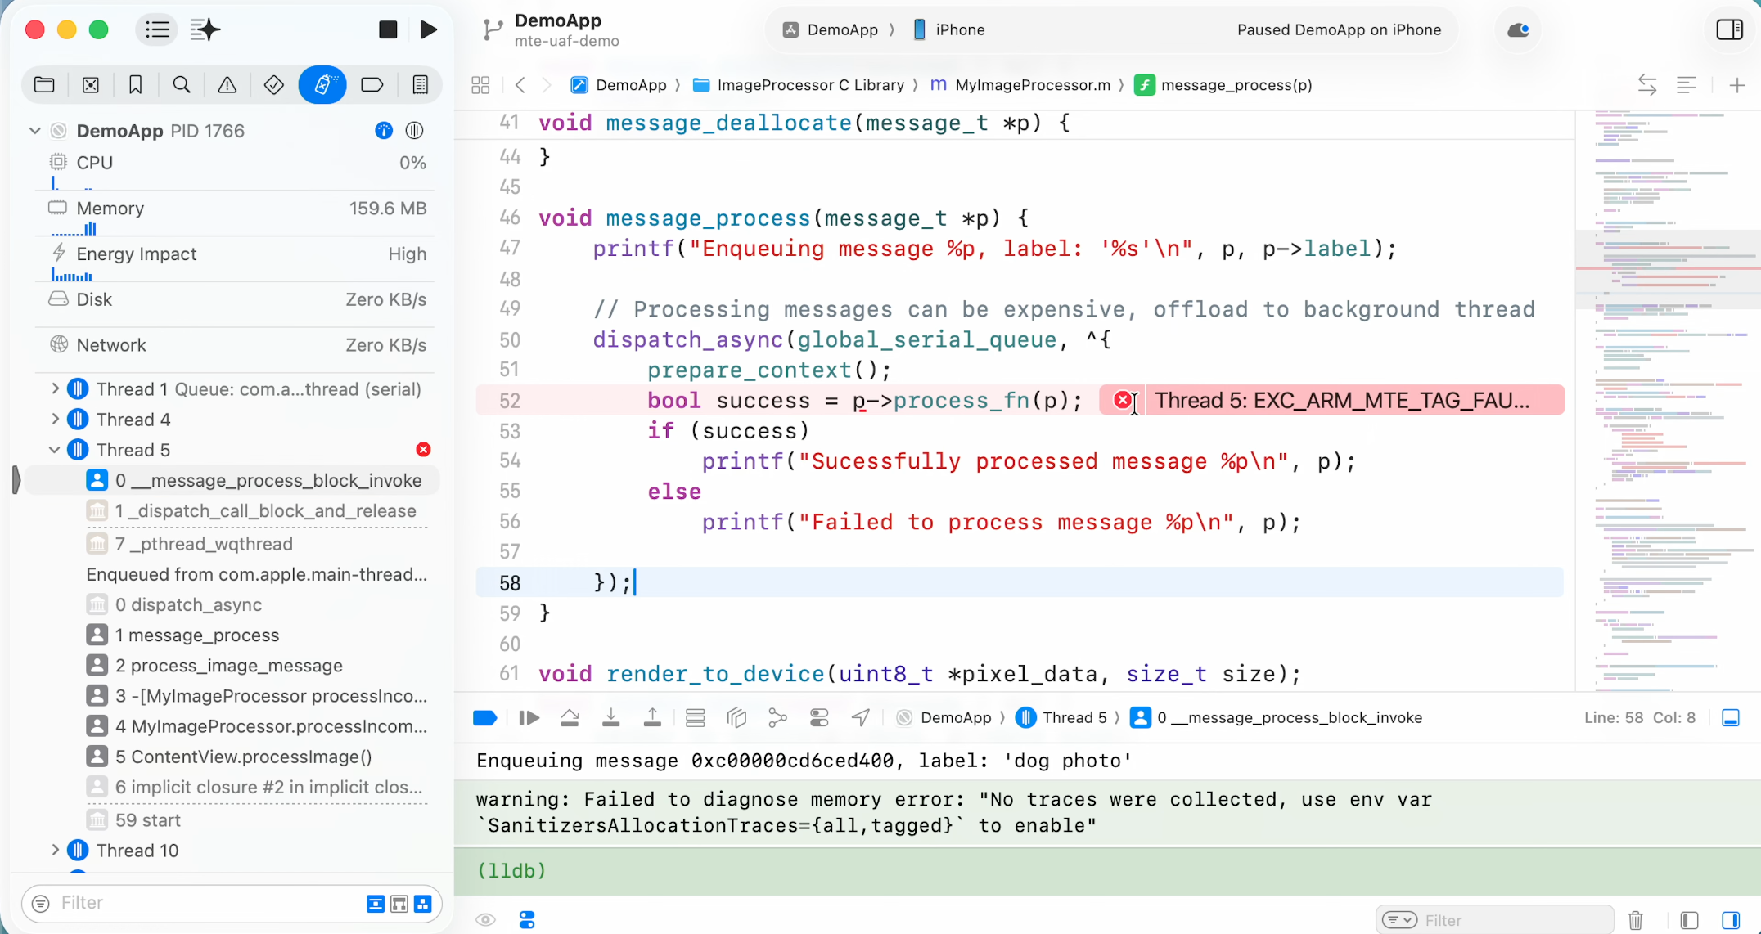Select ImageProcessor C Library breadcrumb
The width and height of the screenshot is (1761, 934).
click(x=799, y=85)
